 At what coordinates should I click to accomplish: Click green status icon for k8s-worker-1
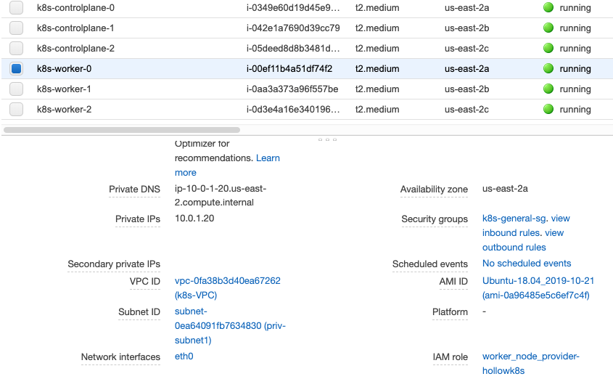548,89
